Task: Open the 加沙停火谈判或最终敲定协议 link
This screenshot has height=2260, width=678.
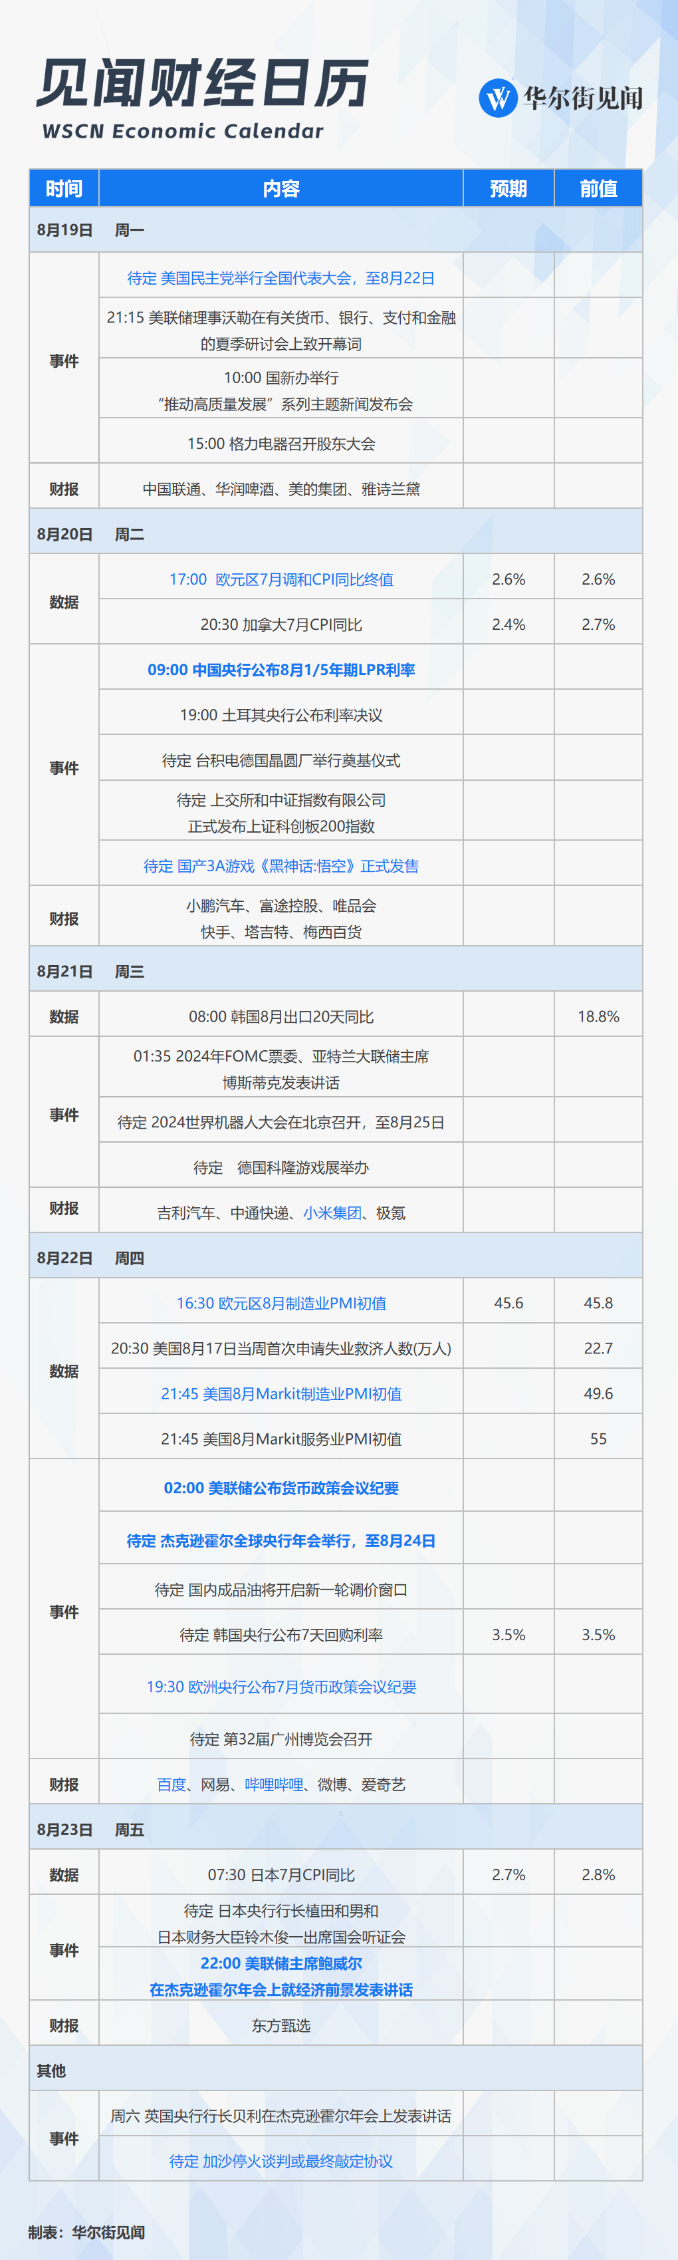Action: point(281,2161)
